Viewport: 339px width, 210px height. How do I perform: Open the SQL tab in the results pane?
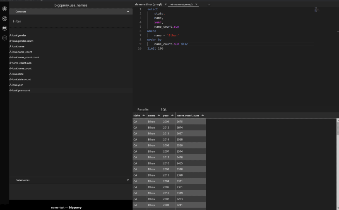click(x=163, y=110)
